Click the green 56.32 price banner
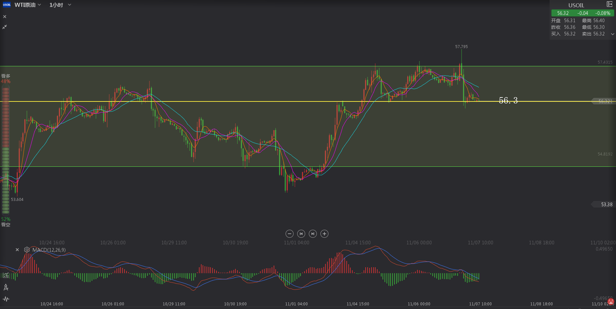 coord(583,13)
